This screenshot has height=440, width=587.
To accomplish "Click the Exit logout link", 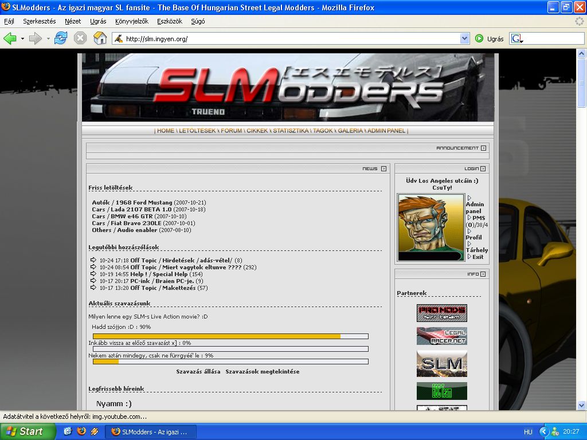I will click(x=478, y=257).
